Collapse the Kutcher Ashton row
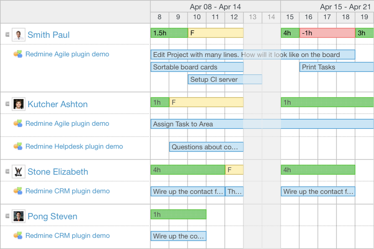The image size is (374, 249). tap(7, 104)
